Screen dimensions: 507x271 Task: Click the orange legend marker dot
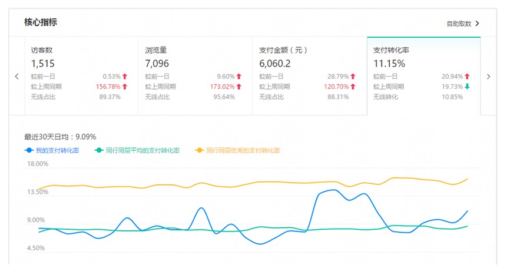tap(200, 150)
